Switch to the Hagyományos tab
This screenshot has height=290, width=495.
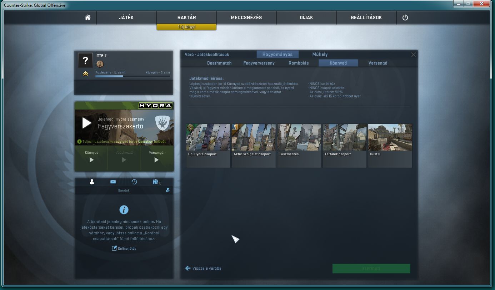(x=277, y=55)
